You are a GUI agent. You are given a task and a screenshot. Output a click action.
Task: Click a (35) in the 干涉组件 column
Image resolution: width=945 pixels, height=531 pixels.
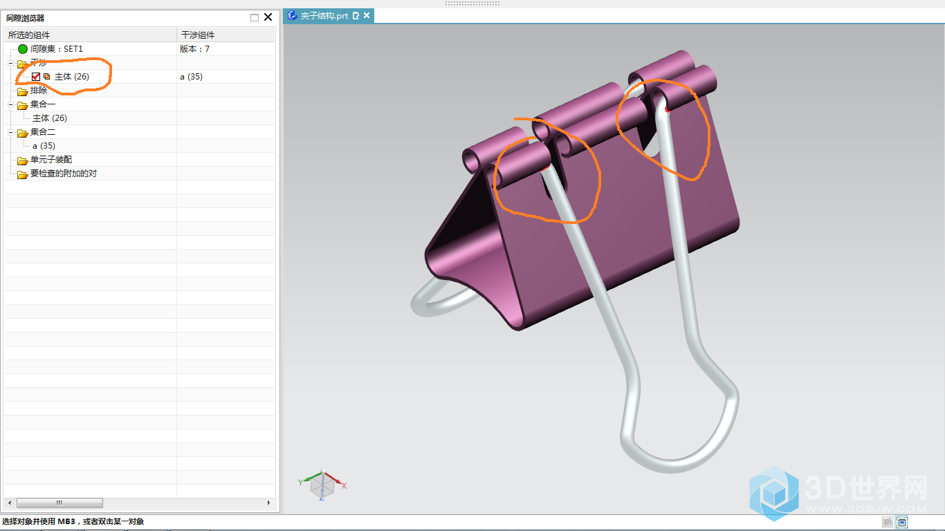click(191, 77)
